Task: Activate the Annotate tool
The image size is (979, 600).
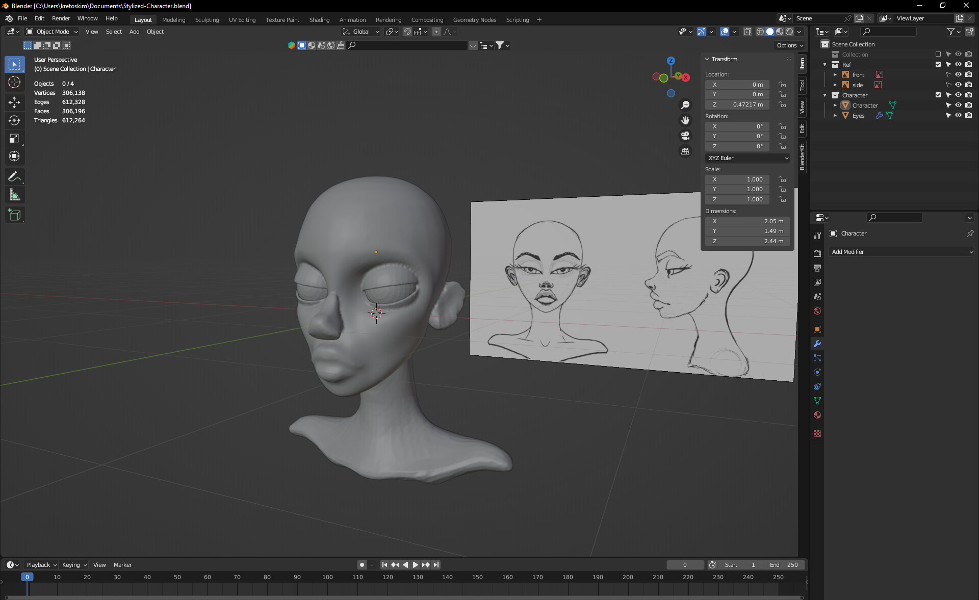Action: (x=14, y=177)
